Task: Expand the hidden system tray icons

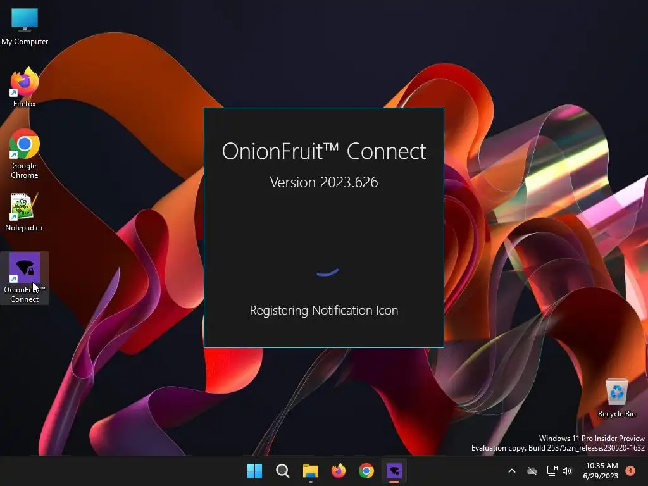Action: pyautogui.click(x=511, y=471)
